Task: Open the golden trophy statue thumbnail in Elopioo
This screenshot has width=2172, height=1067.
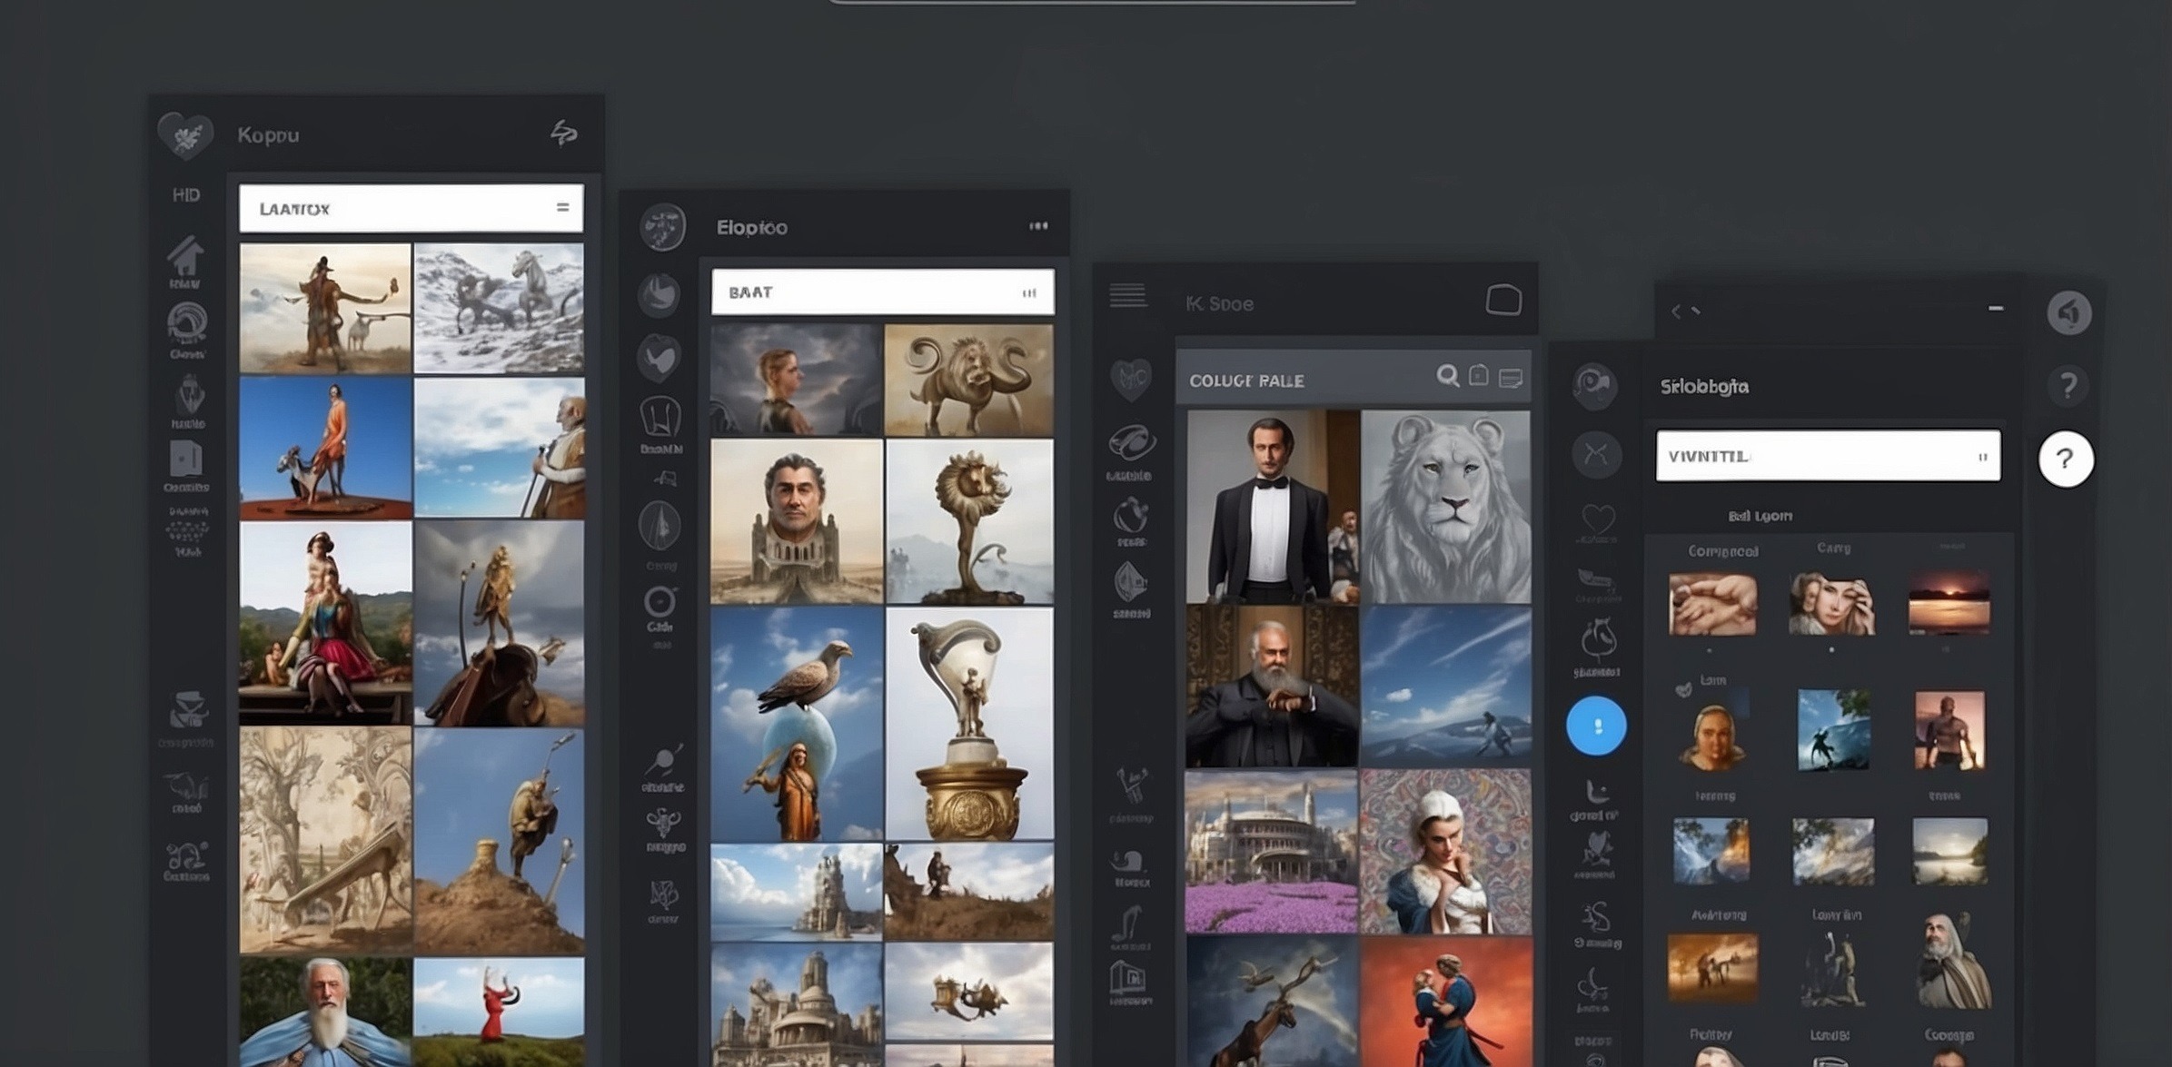Action: [x=969, y=724]
